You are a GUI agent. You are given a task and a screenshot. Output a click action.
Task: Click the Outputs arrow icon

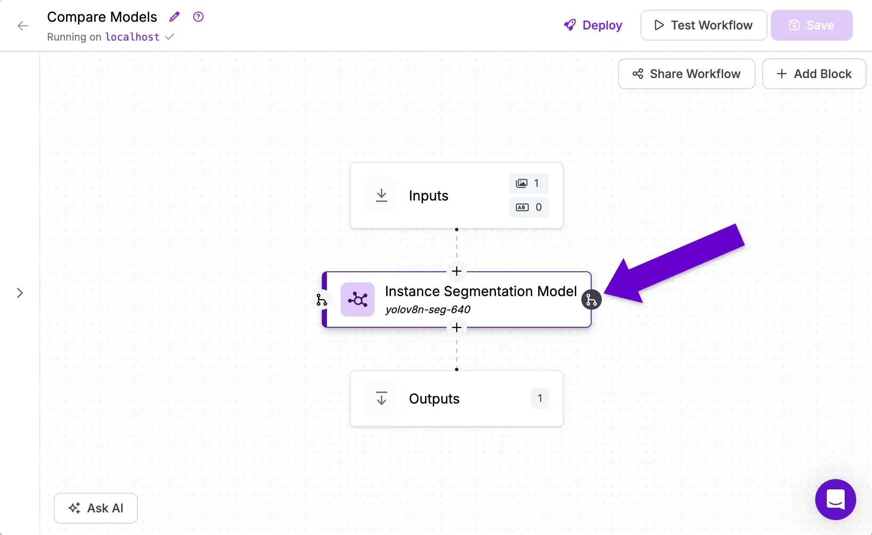click(382, 398)
